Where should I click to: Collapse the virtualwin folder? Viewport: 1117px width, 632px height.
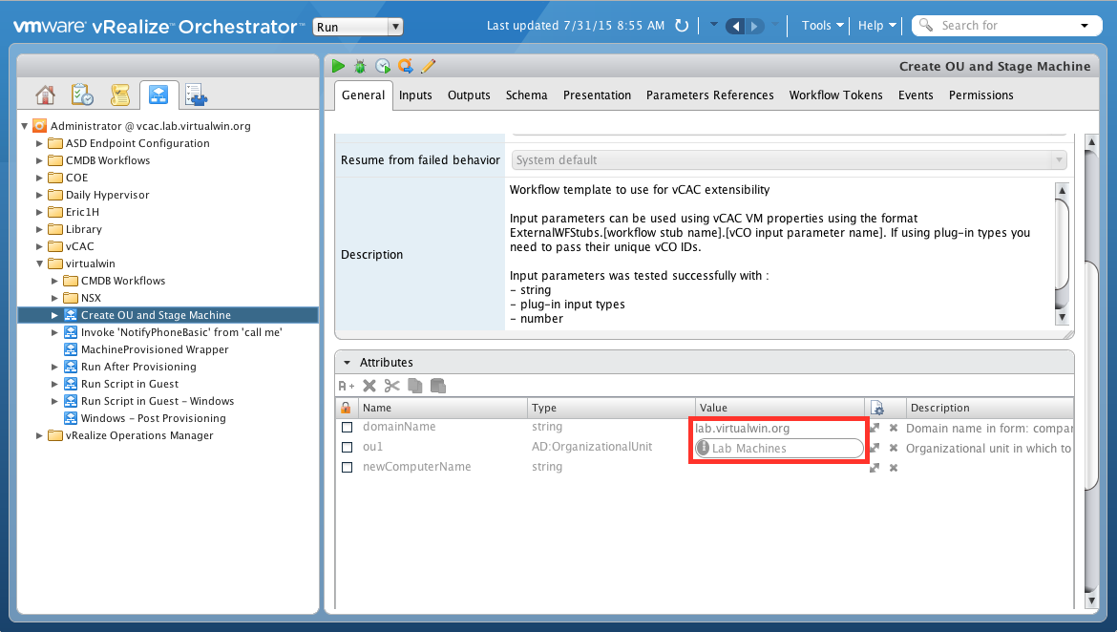coord(40,263)
